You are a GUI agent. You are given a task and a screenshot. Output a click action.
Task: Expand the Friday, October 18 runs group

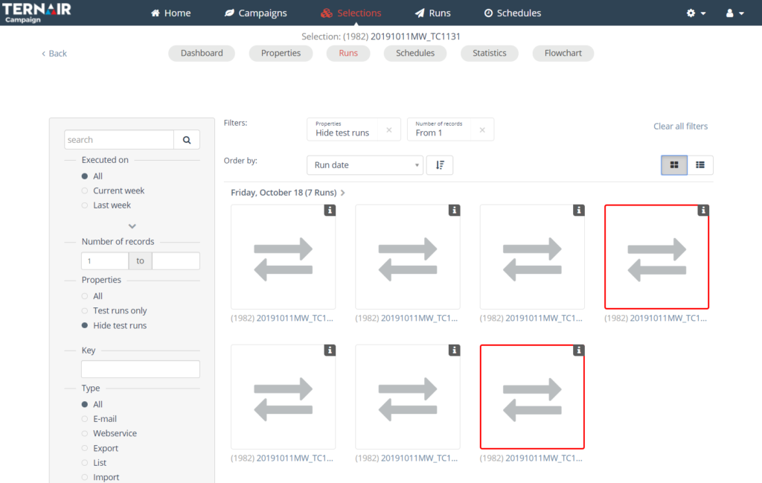[342, 193]
